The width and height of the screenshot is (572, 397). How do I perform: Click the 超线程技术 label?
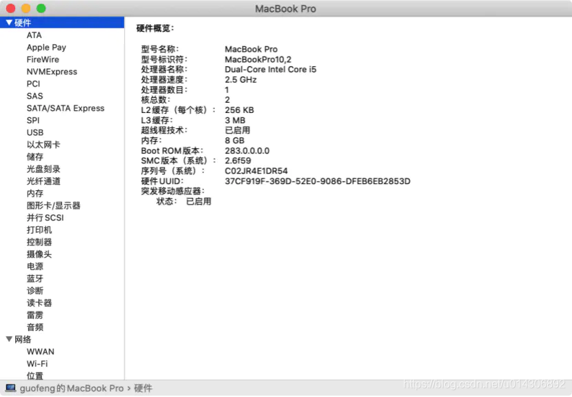click(164, 130)
